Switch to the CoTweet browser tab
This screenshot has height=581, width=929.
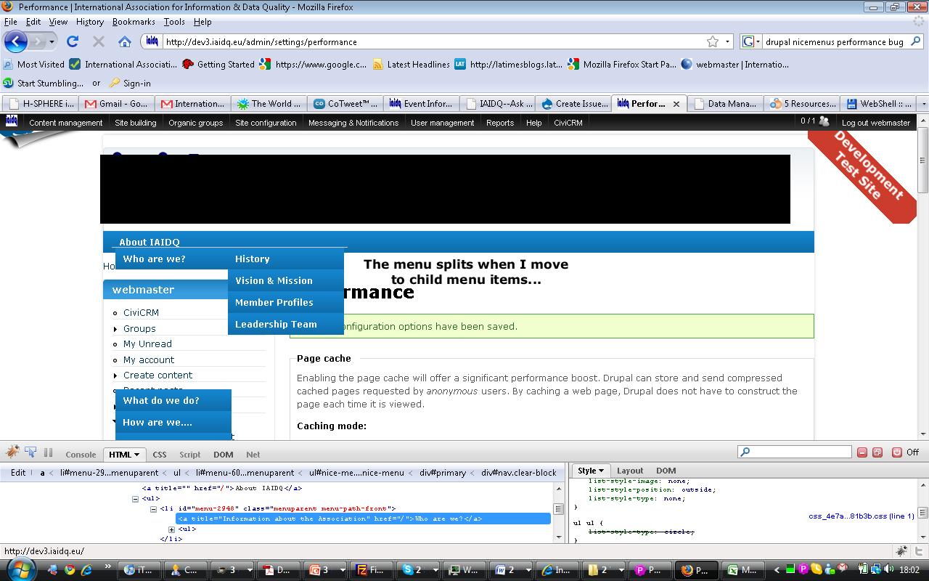pos(345,104)
